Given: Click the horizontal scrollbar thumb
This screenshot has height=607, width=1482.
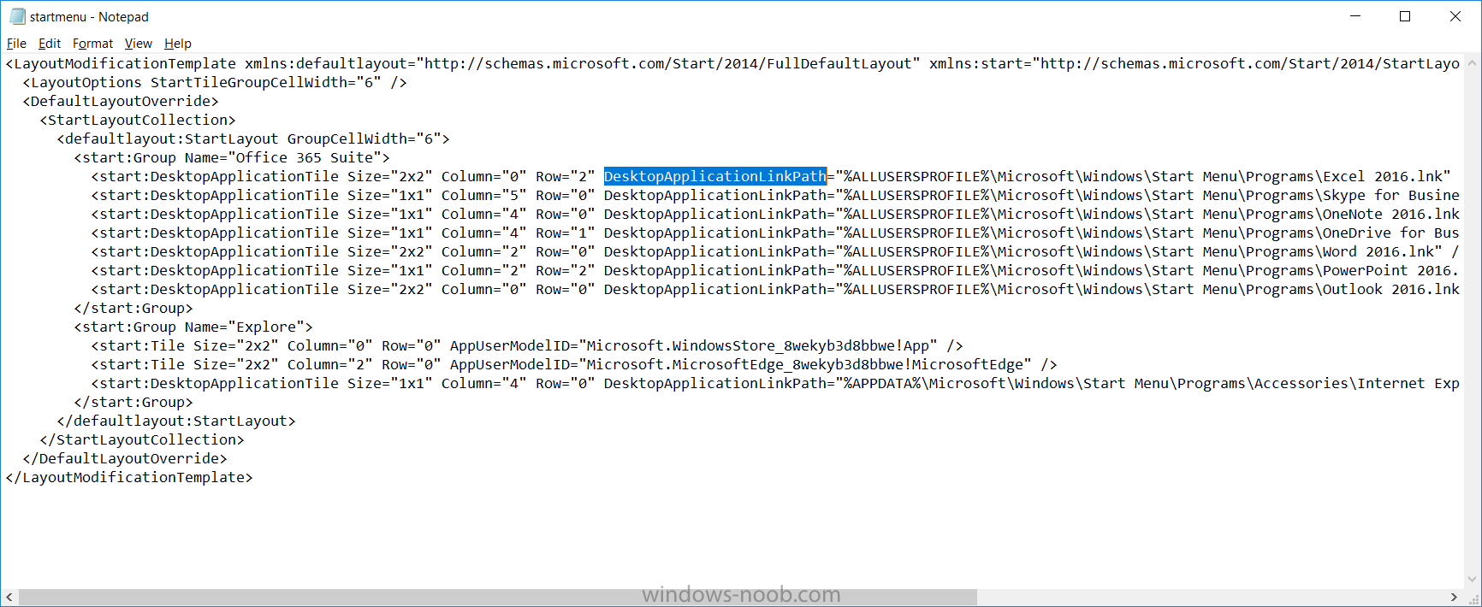Looking at the screenshot, I should point(497,597).
